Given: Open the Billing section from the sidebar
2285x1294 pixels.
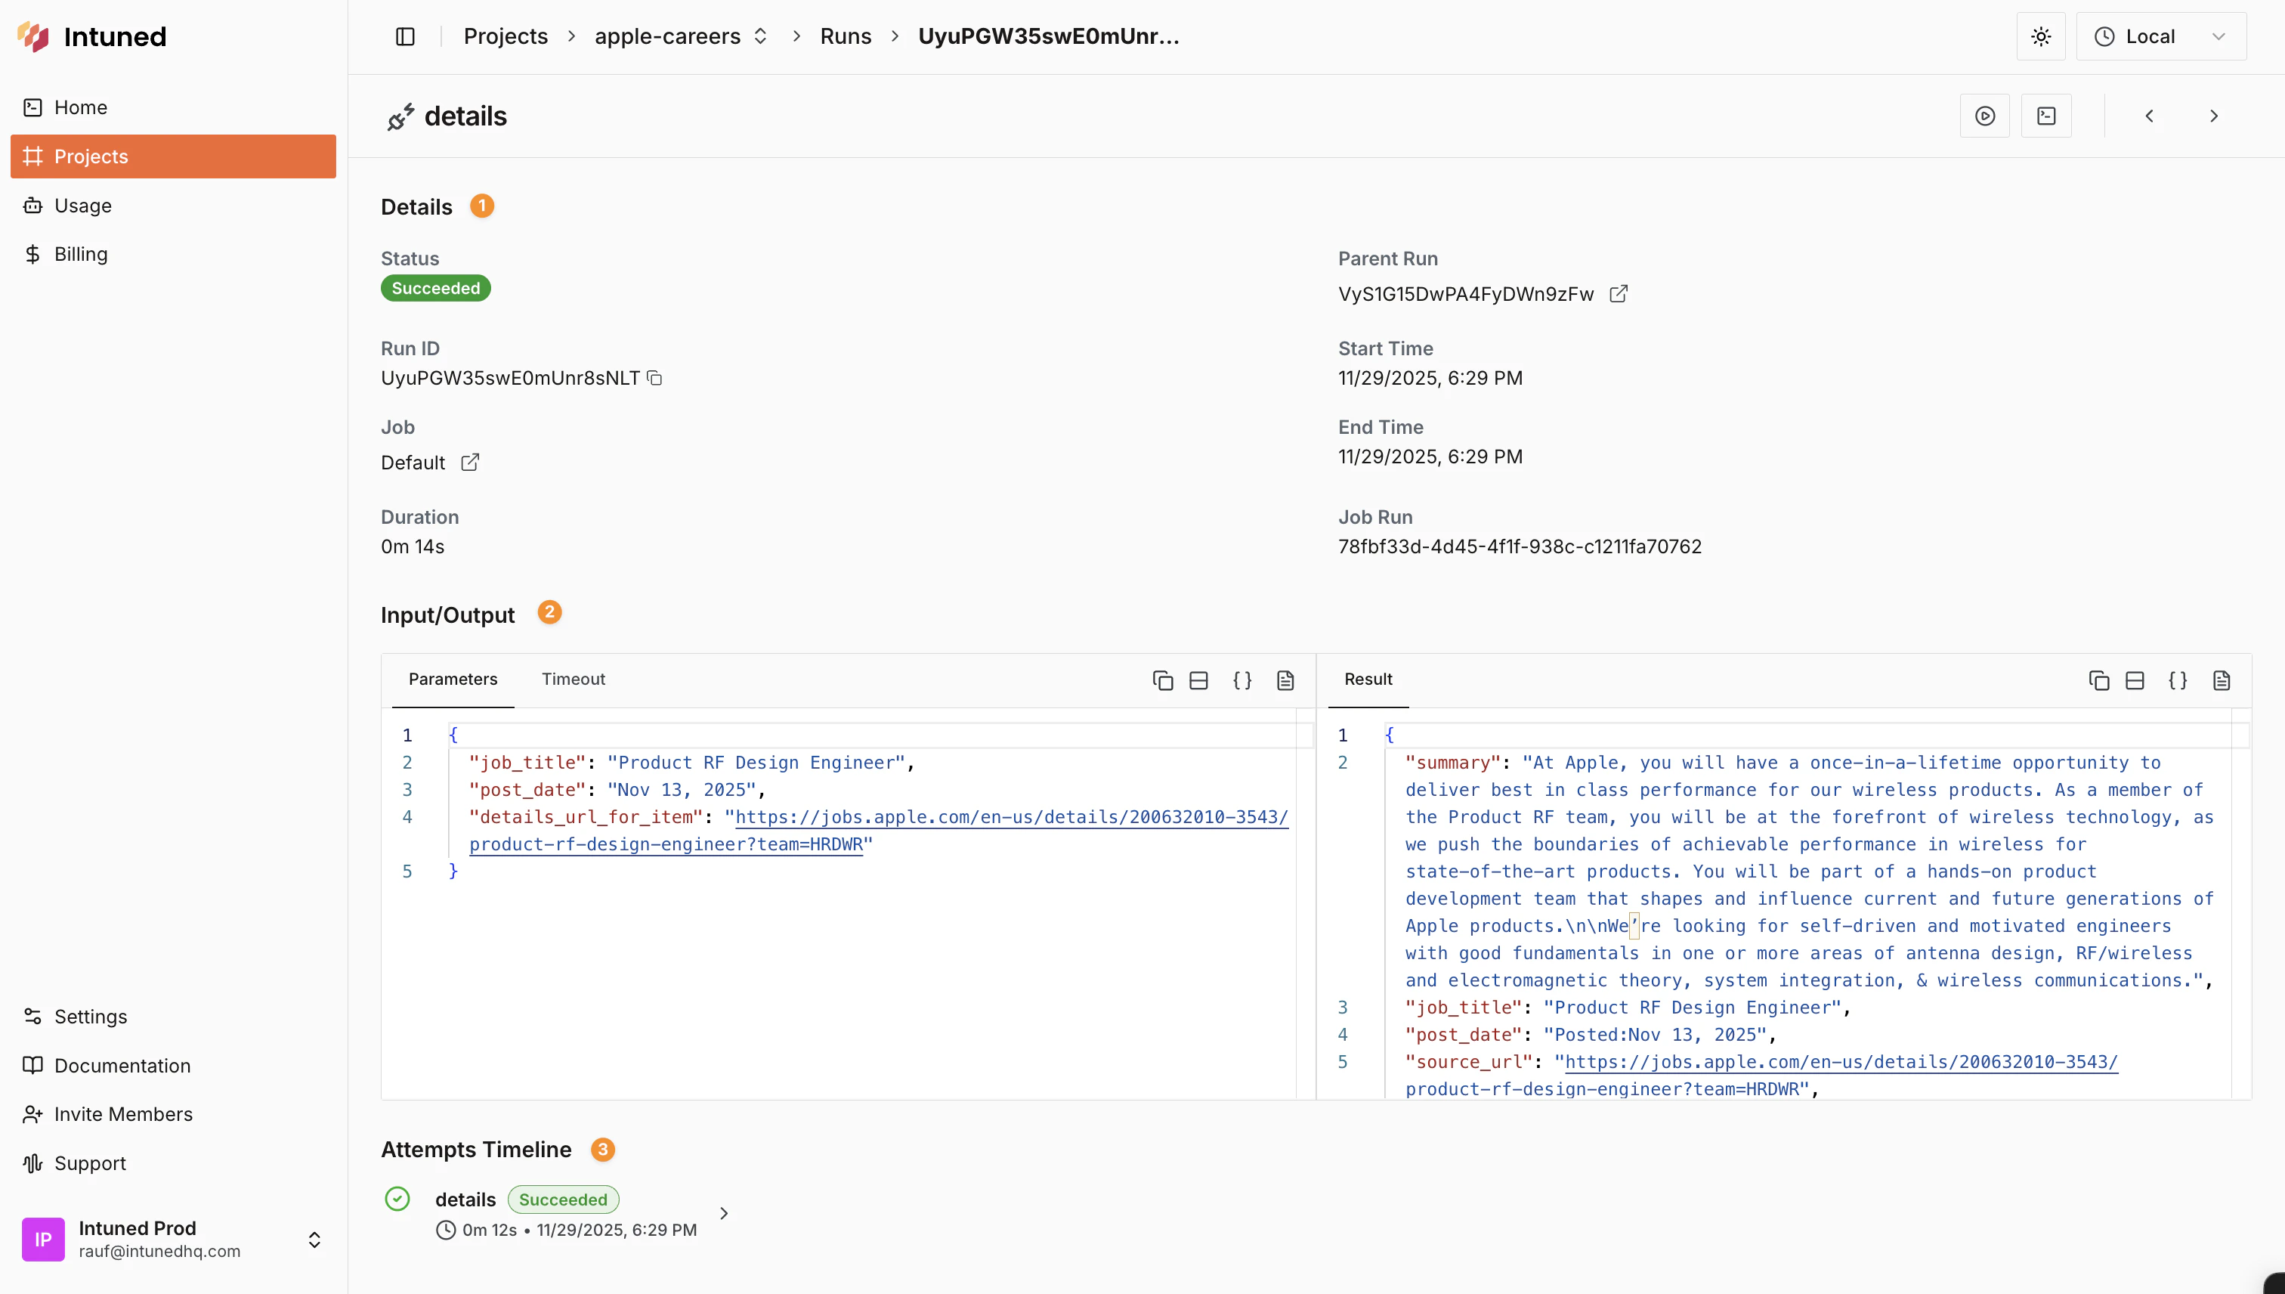Looking at the screenshot, I should pos(81,253).
